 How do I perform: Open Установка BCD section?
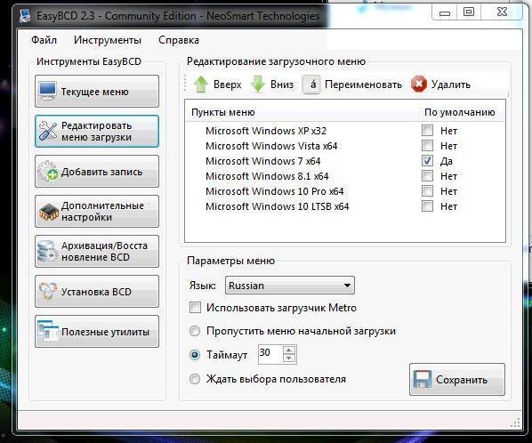(97, 292)
